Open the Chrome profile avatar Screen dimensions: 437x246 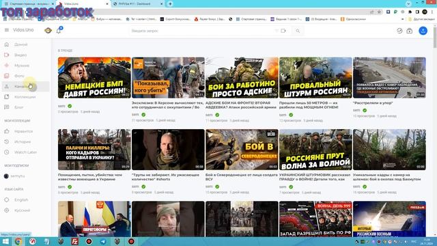[425, 12]
